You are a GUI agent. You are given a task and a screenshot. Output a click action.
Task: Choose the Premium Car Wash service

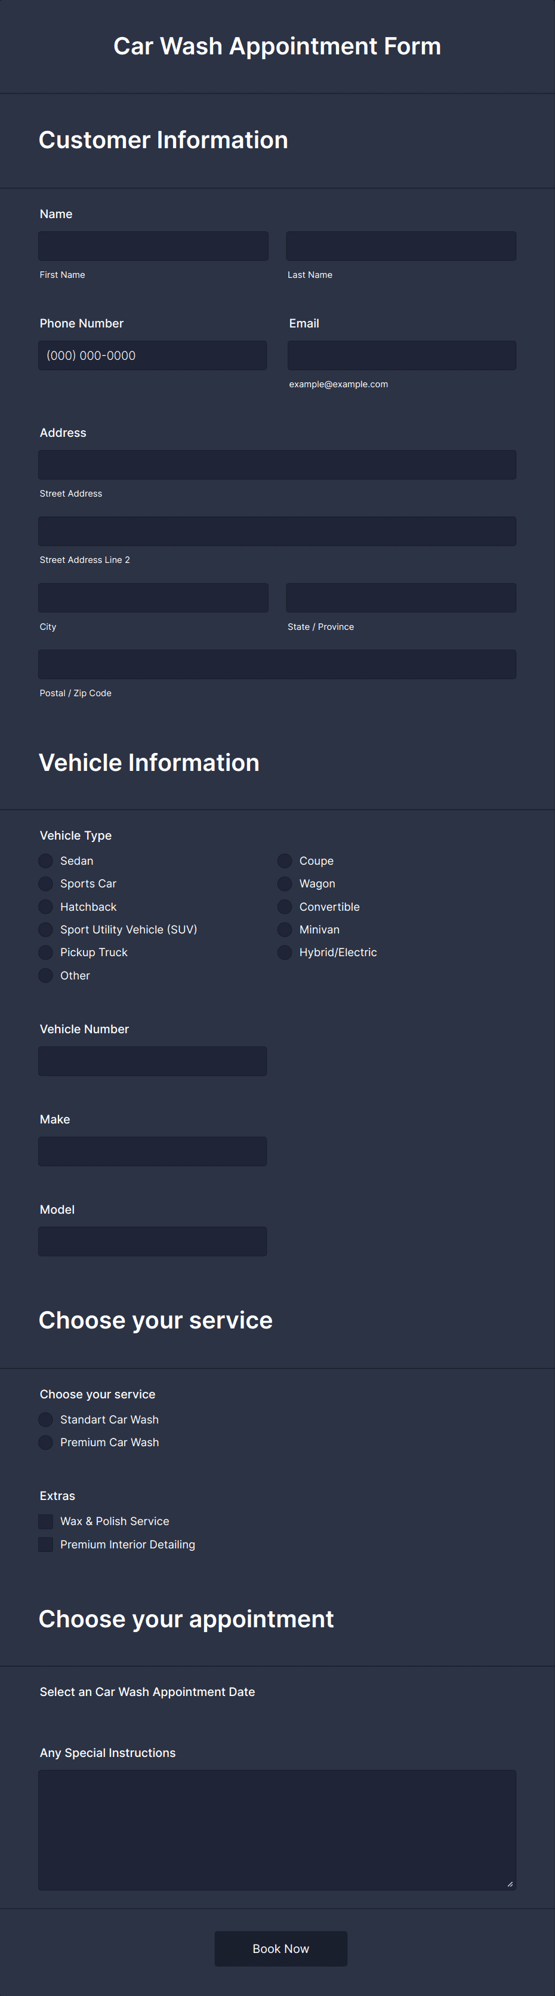[x=46, y=1442]
